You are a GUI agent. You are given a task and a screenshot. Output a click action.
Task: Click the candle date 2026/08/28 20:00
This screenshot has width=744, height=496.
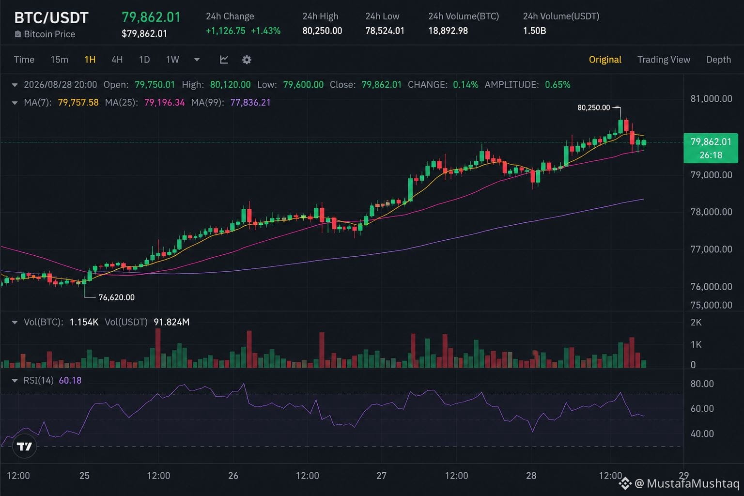pos(60,85)
